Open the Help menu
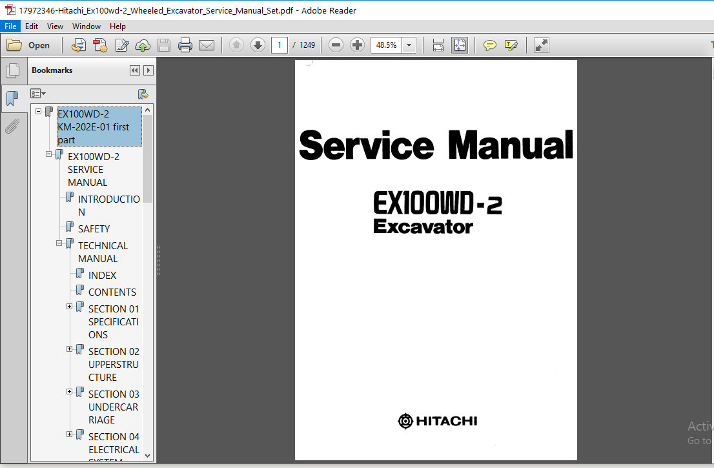 point(117,26)
